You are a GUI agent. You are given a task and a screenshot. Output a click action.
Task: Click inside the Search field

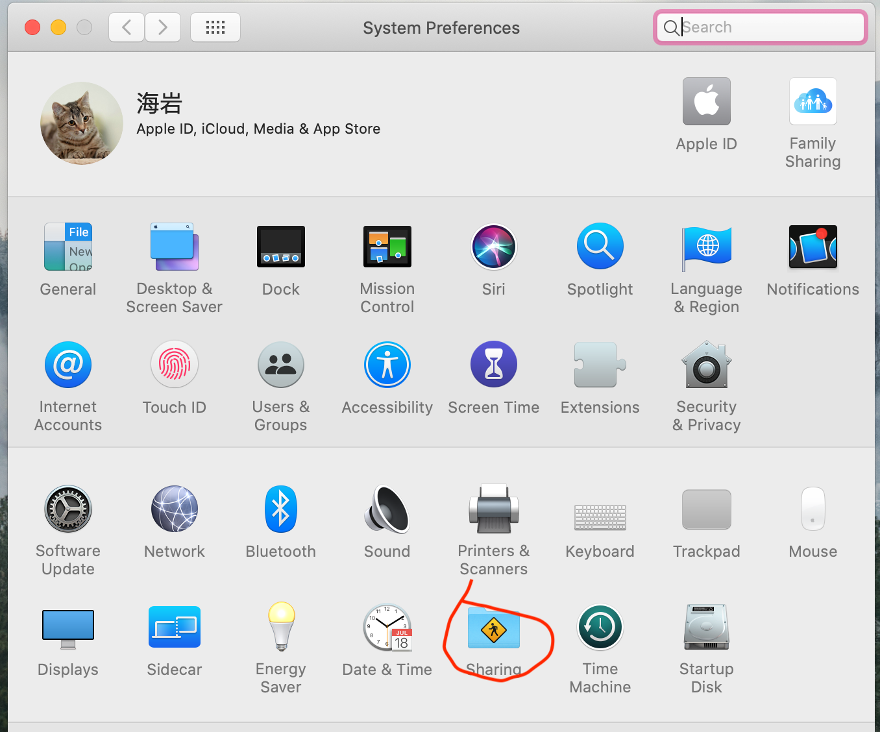[x=759, y=27]
